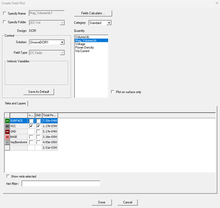Toggle Show nets selected checkbox
This screenshot has height=208, width=220.
(x=8, y=176)
